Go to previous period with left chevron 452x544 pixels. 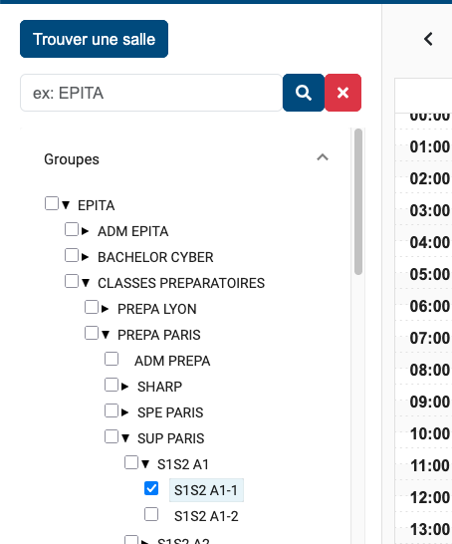429,39
